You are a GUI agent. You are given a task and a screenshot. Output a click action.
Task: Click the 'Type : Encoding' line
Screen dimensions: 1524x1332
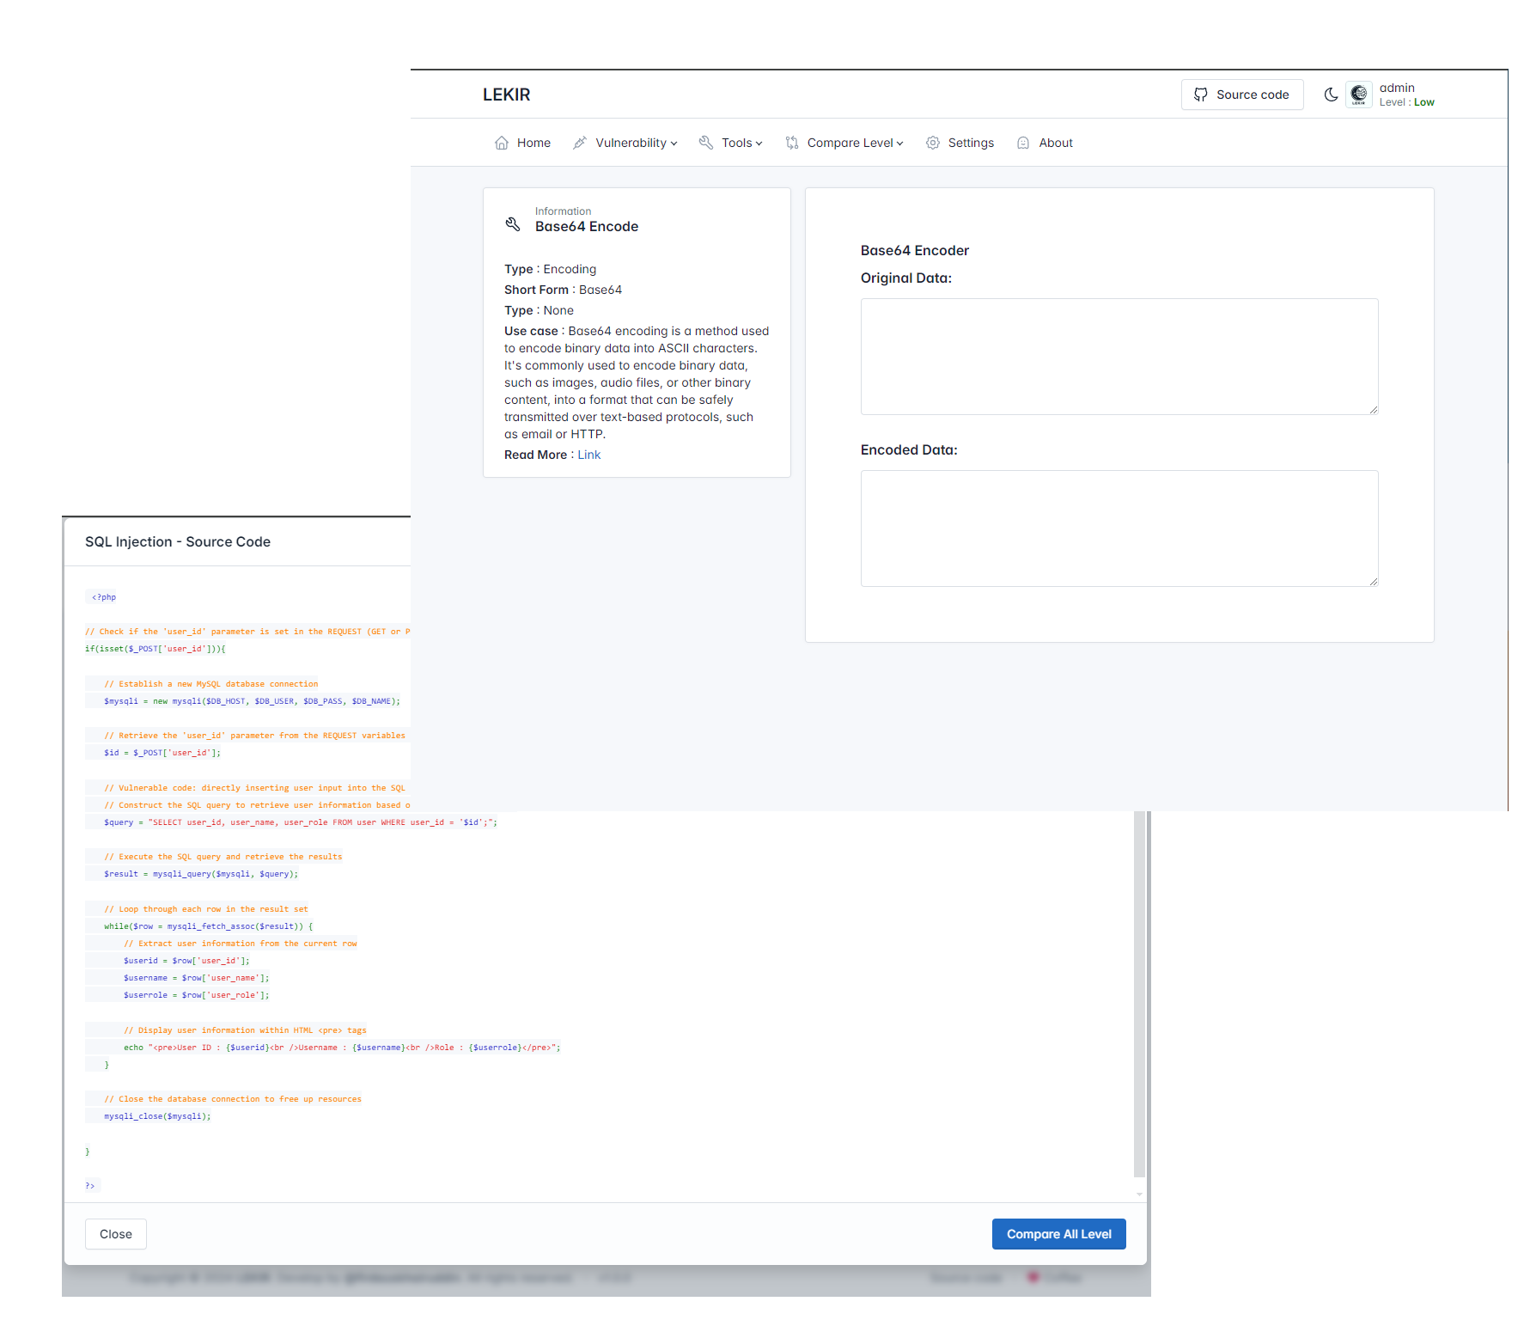coord(550,269)
